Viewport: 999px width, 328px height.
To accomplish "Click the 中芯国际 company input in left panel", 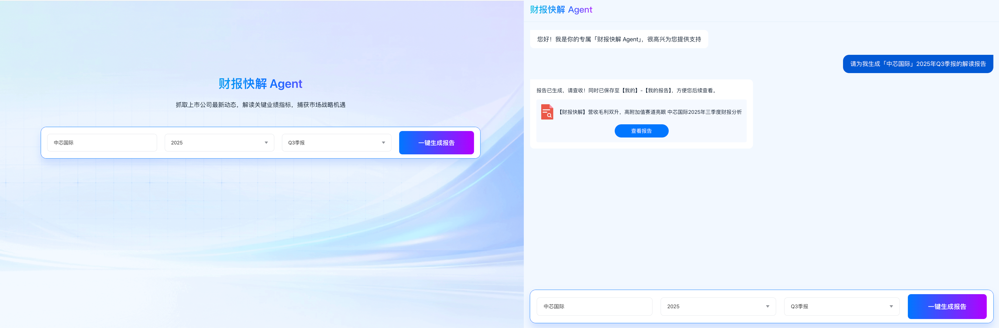I will coord(102,143).
